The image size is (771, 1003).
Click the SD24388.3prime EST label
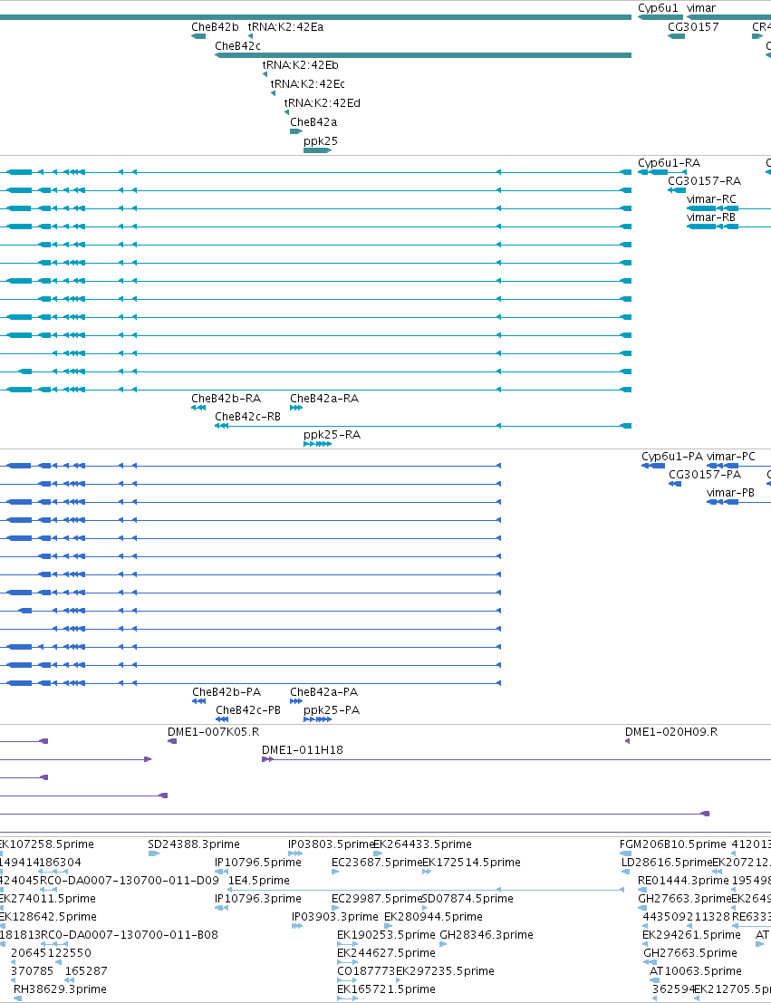click(x=194, y=844)
